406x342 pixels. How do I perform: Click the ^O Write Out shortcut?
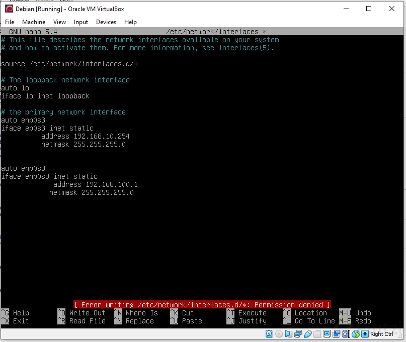[x=82, y=313]
